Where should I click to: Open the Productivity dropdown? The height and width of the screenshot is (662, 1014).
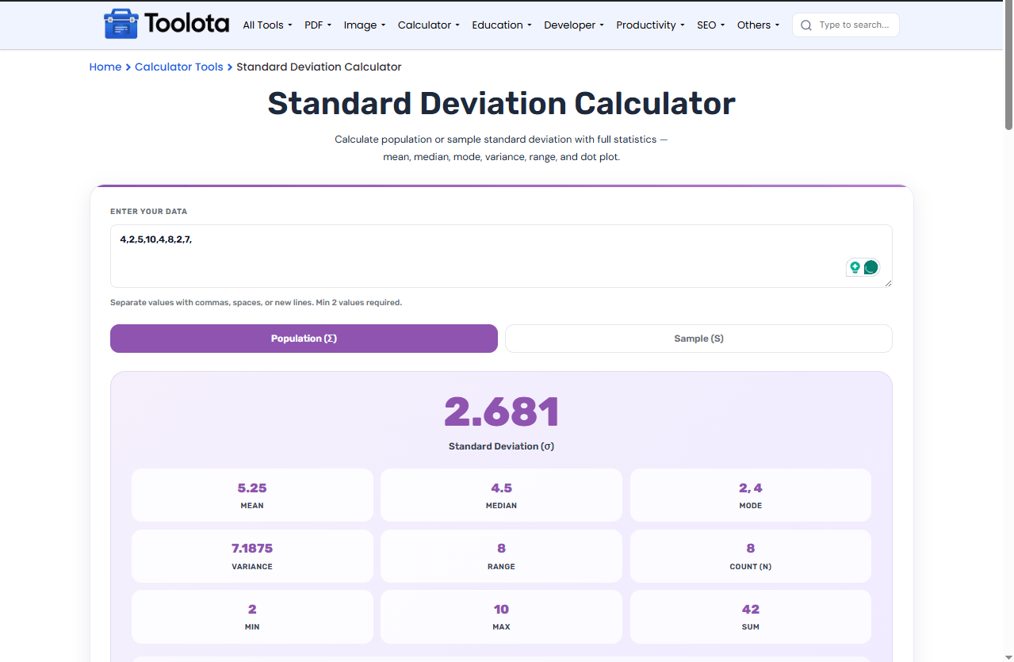click(650, 25)
